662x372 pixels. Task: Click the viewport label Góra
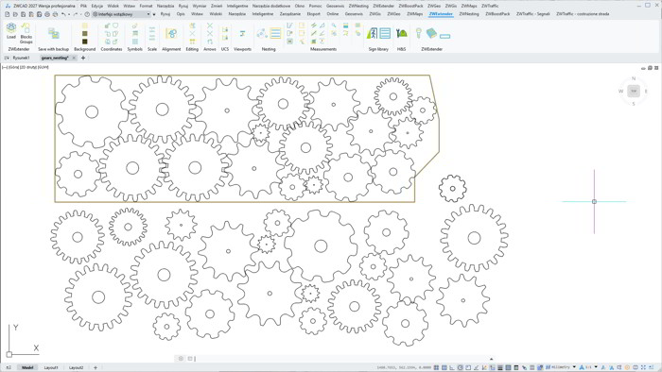pos(13,67)
